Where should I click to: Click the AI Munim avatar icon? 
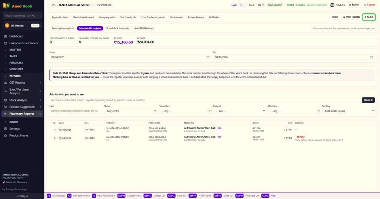7,26
